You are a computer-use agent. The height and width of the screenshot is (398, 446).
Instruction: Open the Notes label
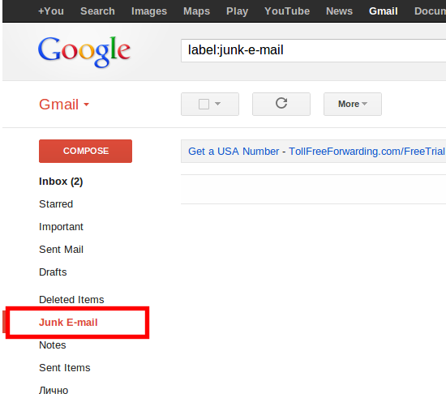click(x=53, y=345)
